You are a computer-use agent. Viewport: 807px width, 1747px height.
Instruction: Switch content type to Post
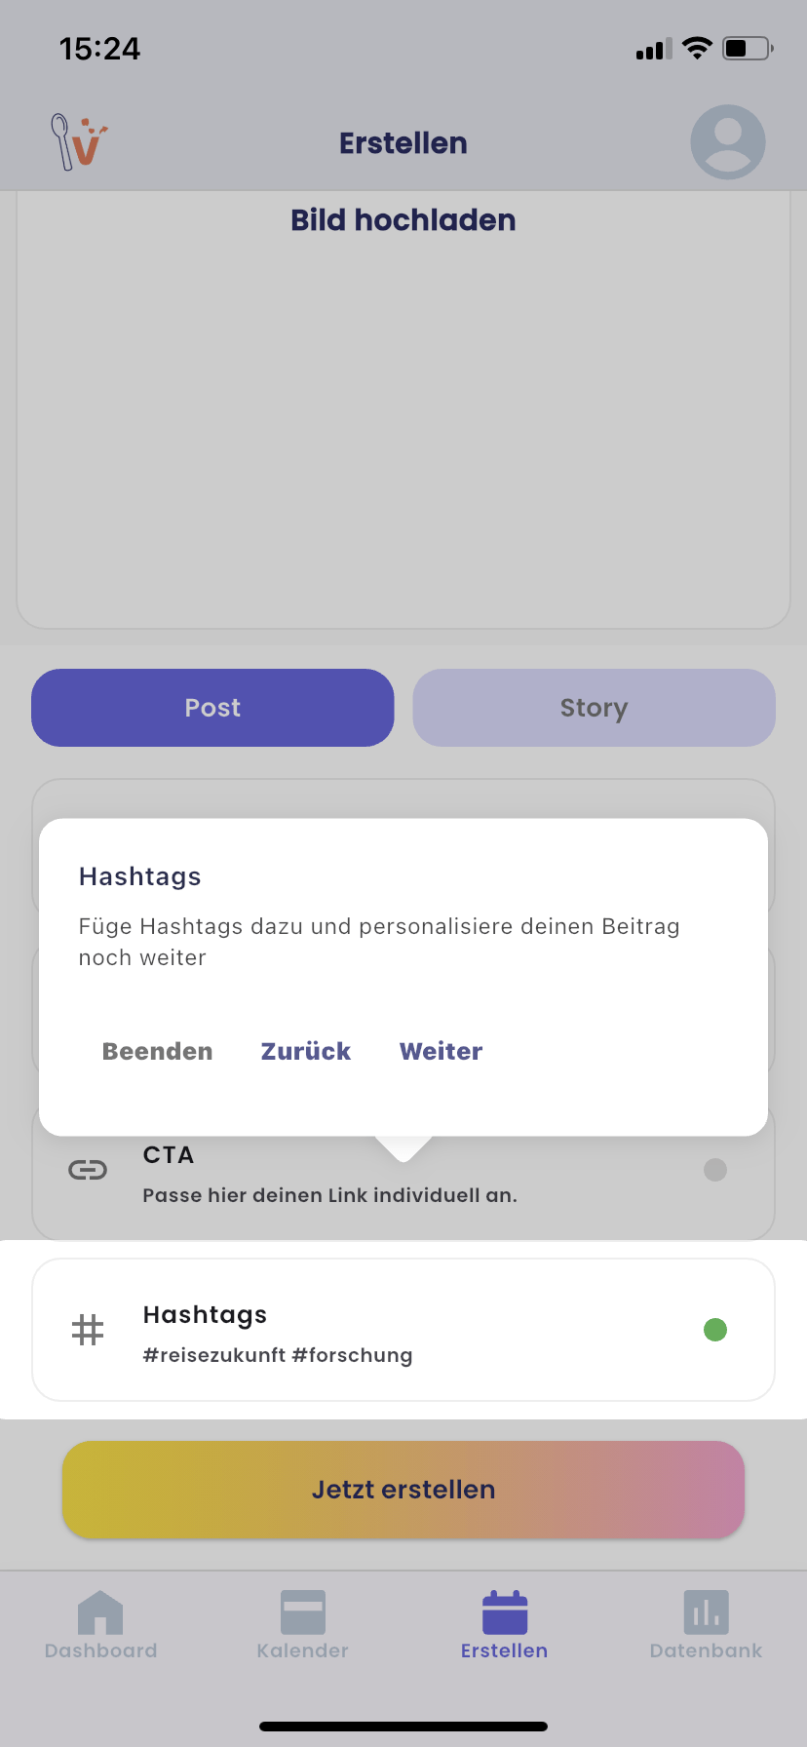(x=212, y=708)
